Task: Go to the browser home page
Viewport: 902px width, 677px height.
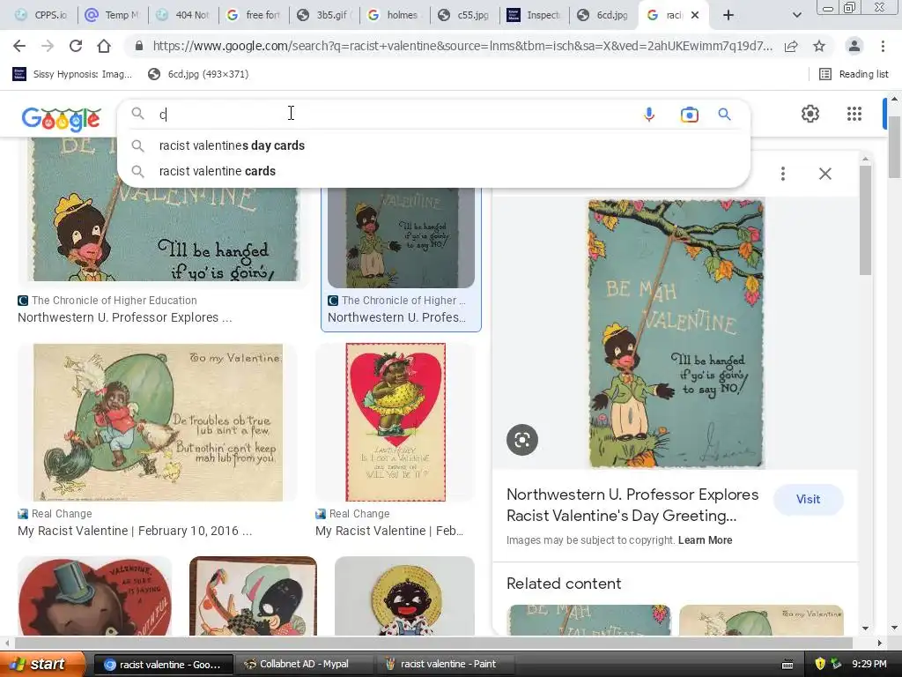Action: (x=104, y=46)
